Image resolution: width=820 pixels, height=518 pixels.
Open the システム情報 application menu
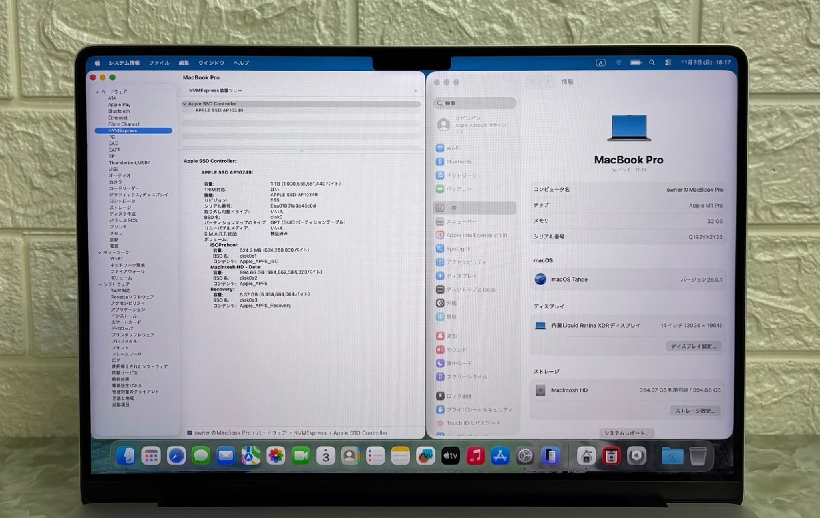click(124, 63)
